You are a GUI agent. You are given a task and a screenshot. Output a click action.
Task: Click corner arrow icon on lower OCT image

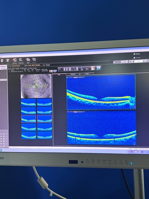pyautogui.click(x=134, y=143)
